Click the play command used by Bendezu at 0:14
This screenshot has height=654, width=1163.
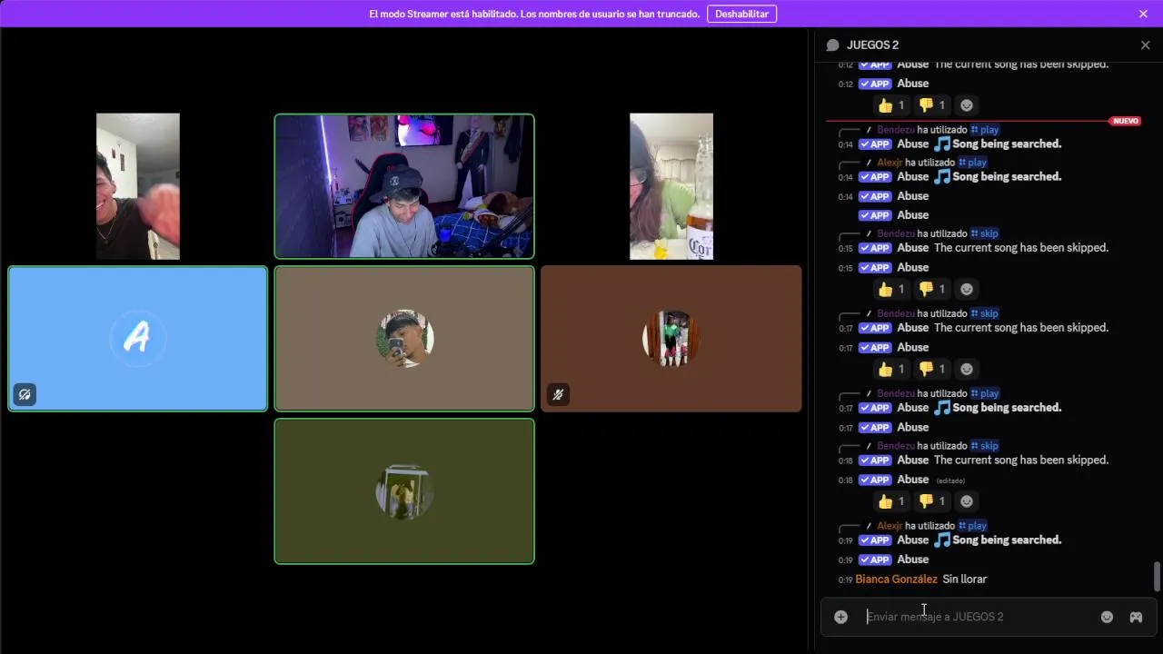(x=985, y=130)
